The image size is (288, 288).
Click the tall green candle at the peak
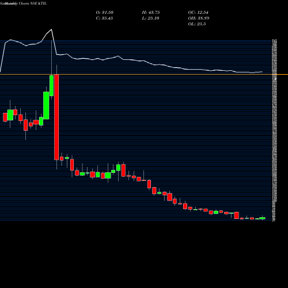click(x=51, y=86)
